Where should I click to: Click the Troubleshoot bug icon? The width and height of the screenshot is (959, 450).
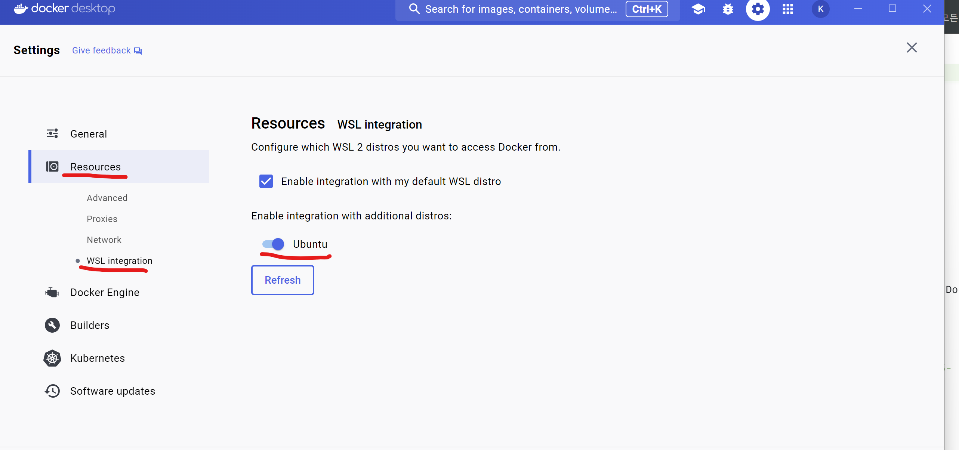[x=728, y=9]
